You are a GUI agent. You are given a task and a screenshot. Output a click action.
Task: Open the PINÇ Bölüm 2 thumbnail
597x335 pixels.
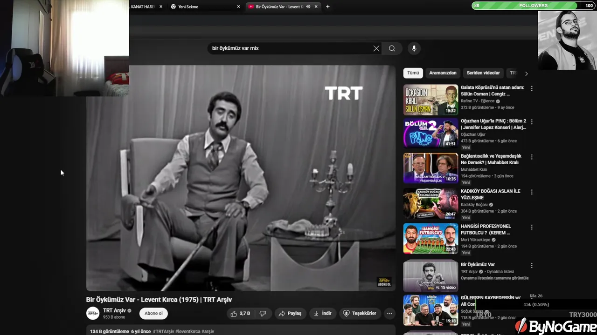click(x=430, y=133)
